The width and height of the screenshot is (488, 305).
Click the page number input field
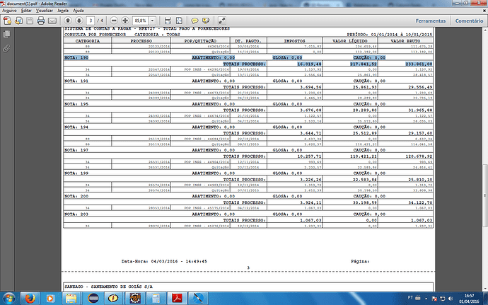pos(91,21)
